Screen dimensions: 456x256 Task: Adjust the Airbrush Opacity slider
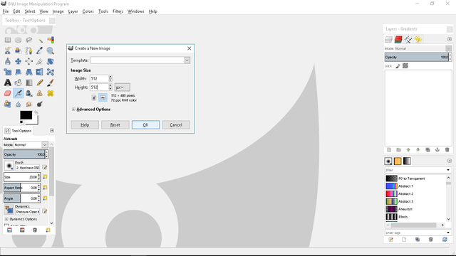click(24, 154)
